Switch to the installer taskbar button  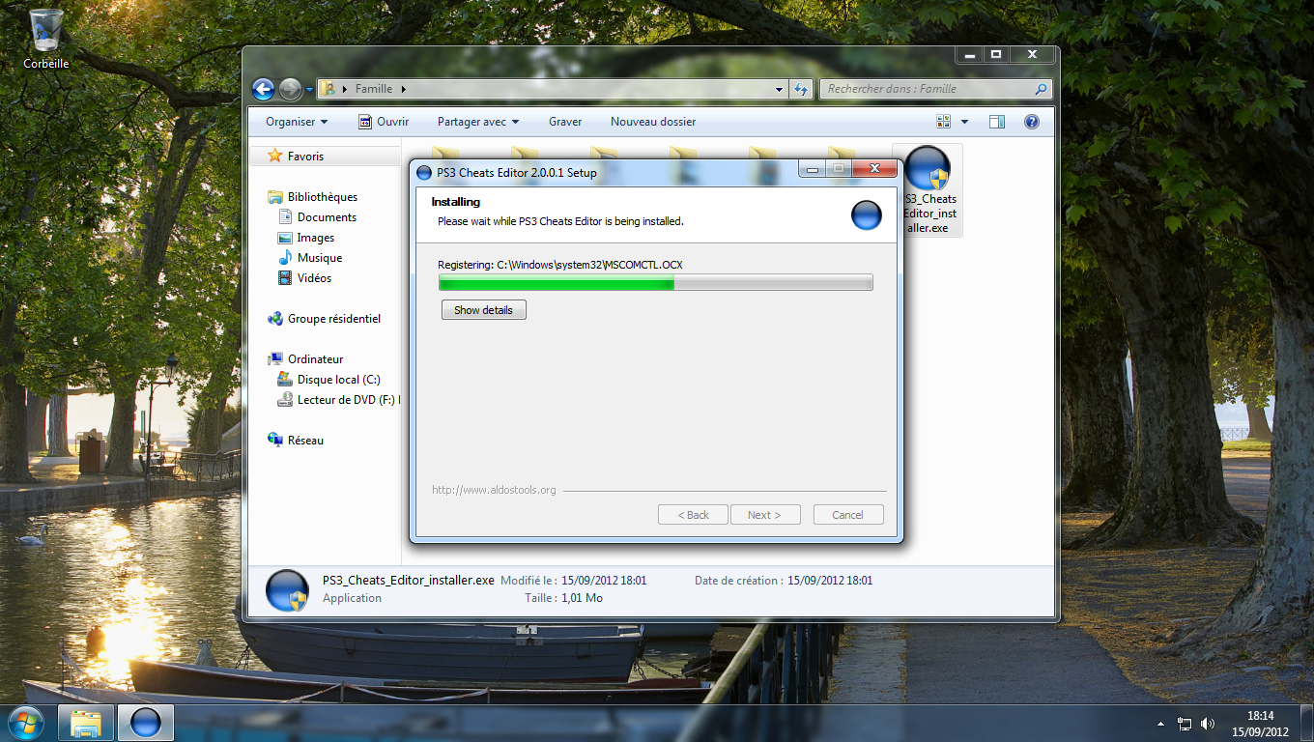point(146,723)
